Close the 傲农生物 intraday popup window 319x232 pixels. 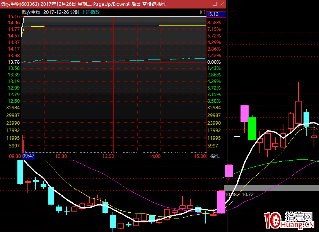point(222,4)
